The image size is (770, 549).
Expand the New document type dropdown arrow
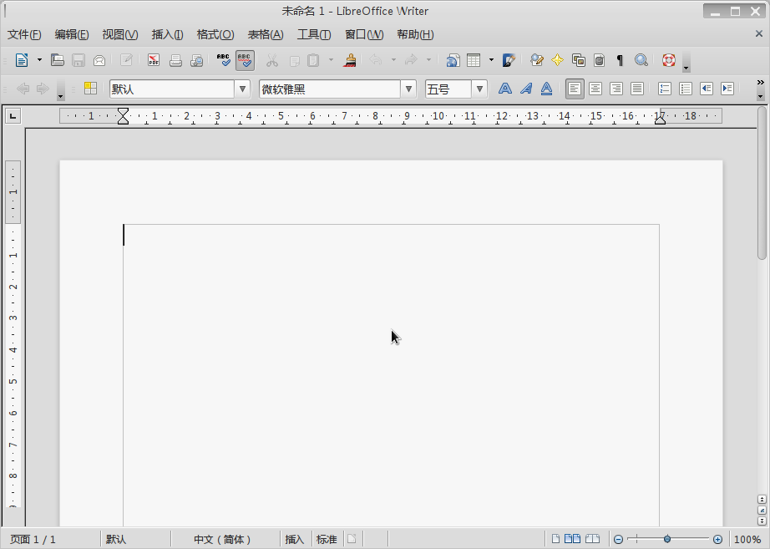tap(39, 60)
